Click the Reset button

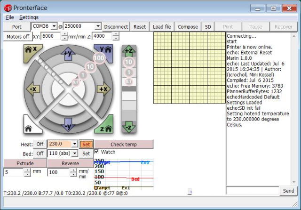point(140,27)
